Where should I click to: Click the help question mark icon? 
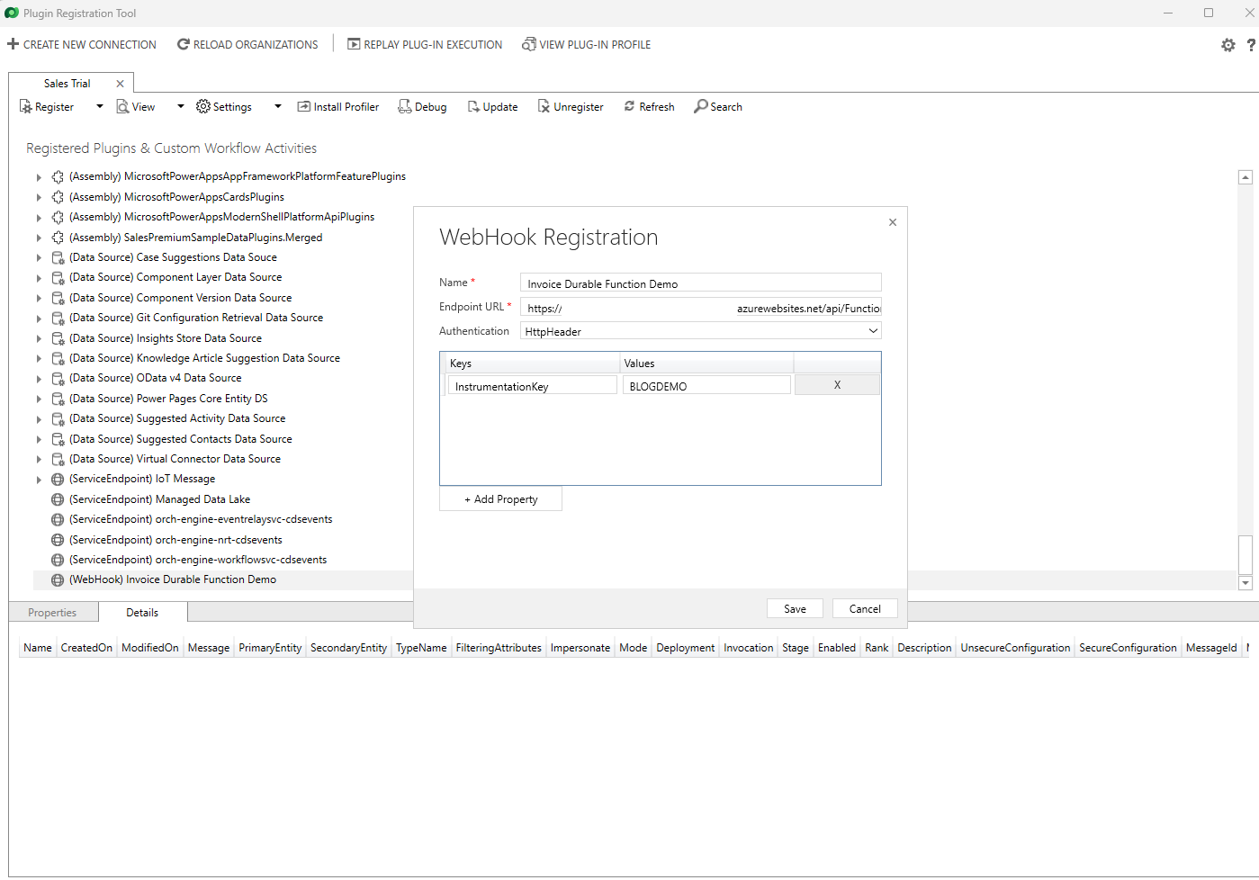pyautogui.click(x=1251, y=45)
